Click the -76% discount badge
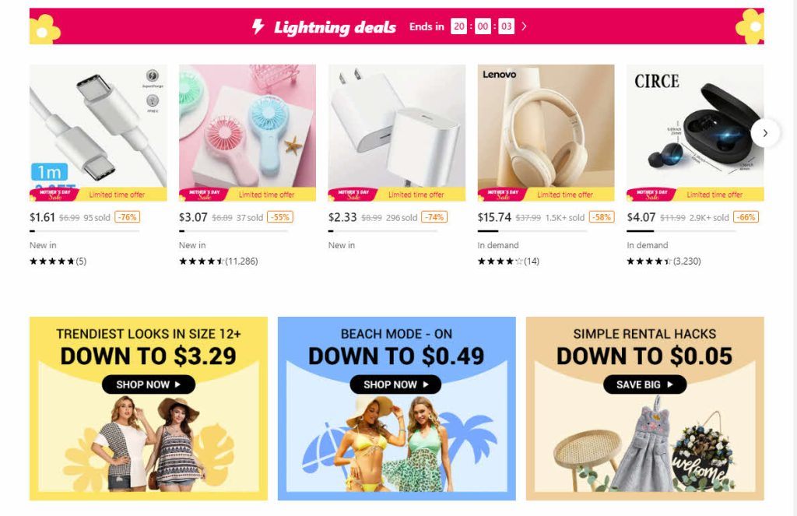 (x=128, y=217)
